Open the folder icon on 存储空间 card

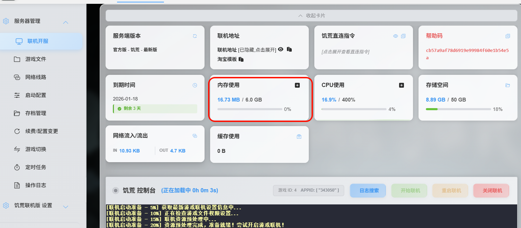tap(508, 85)
